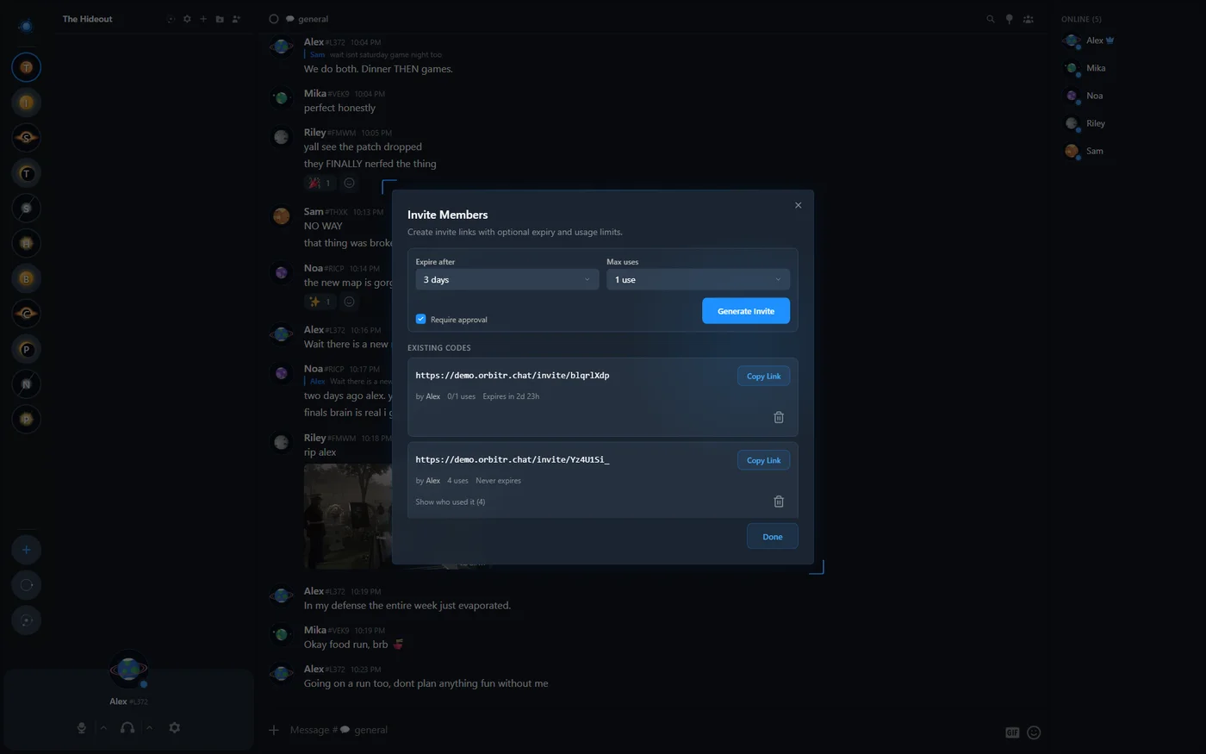
Task: Open the Max uses dropdown showing 1 use
Action: click(x=698, y=279)
